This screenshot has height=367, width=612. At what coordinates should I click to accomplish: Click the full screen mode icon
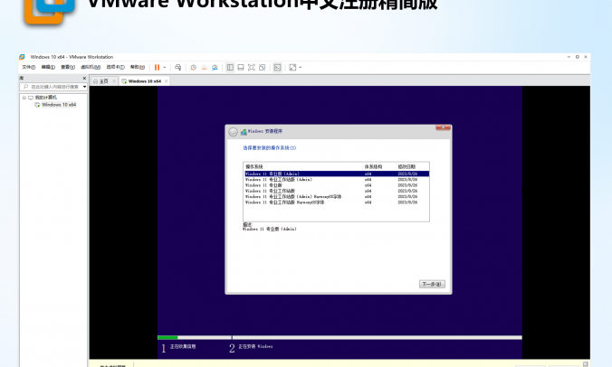[252, 68]
